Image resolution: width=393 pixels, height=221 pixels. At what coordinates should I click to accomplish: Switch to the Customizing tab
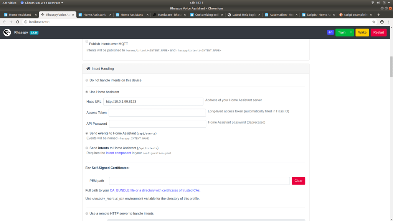coord(206,15)
